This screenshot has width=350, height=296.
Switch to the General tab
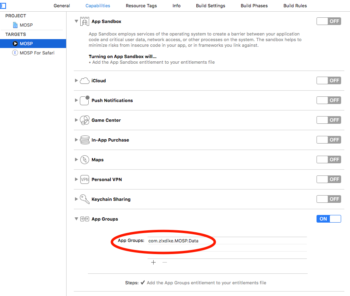tap(62, 6)
